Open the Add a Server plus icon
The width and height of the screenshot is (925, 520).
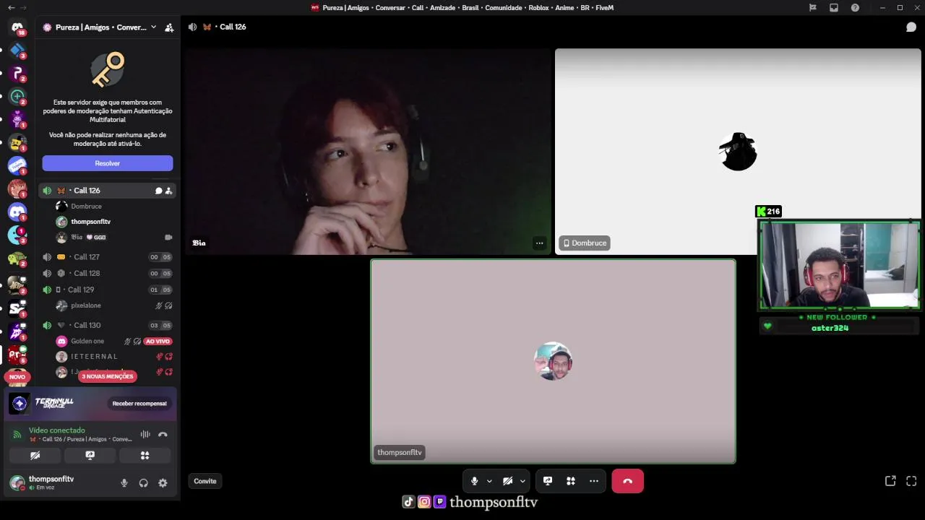17,96
